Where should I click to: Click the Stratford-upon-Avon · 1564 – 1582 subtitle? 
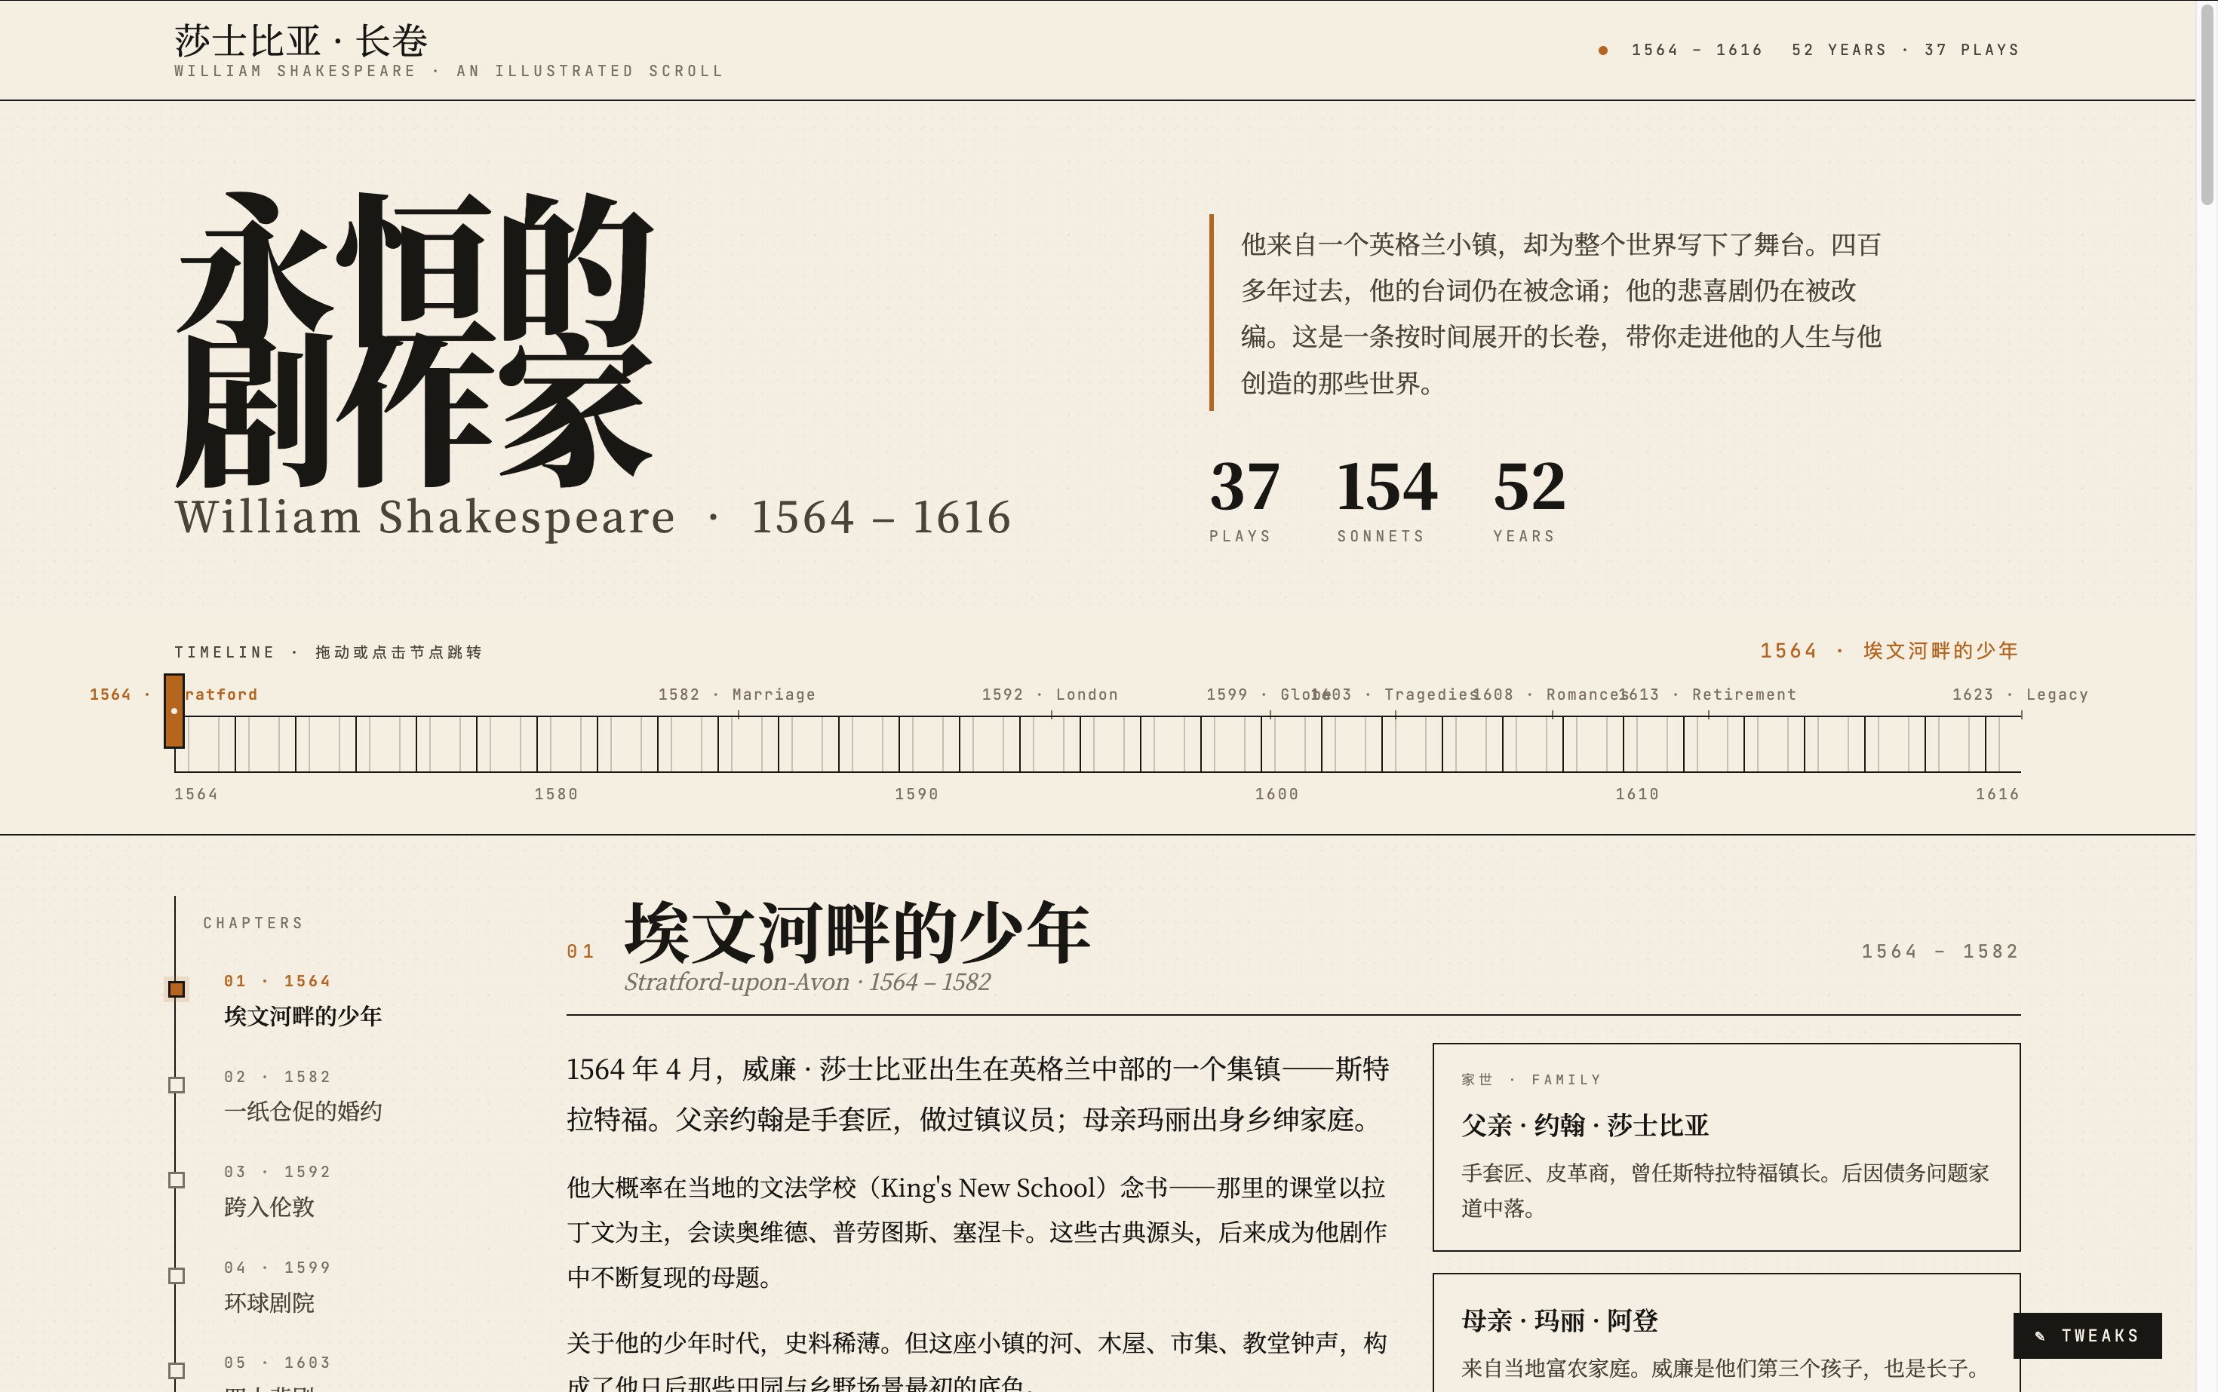tap(807, 981)
